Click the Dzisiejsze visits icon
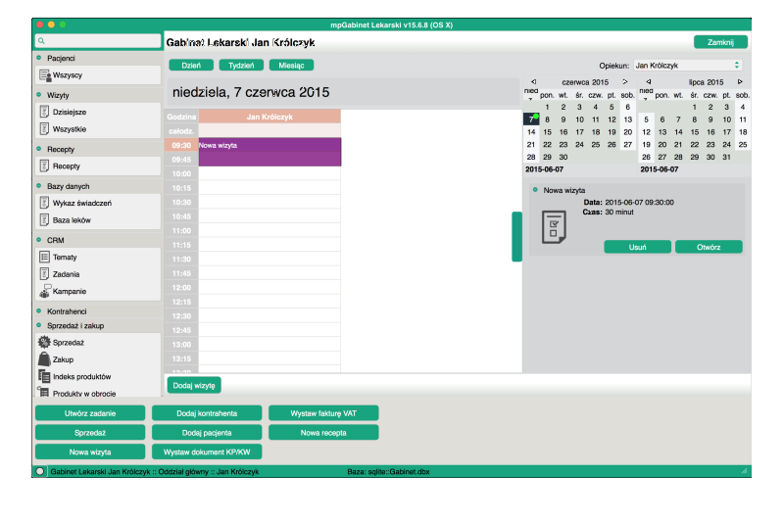Image resolution: width=784 pixels, height=523 pixels. tap(45, 112)
